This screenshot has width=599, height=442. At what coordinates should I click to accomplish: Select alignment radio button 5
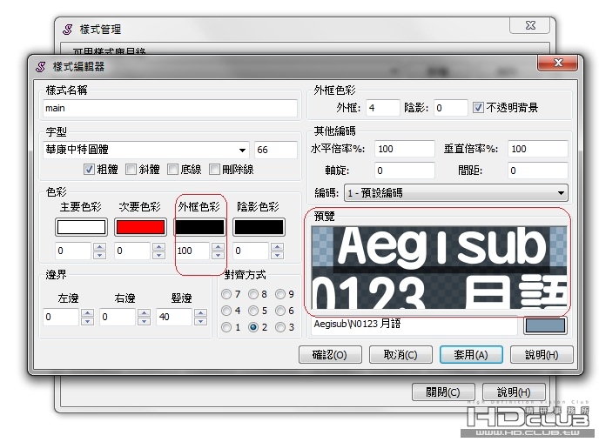tap(253, 311)
